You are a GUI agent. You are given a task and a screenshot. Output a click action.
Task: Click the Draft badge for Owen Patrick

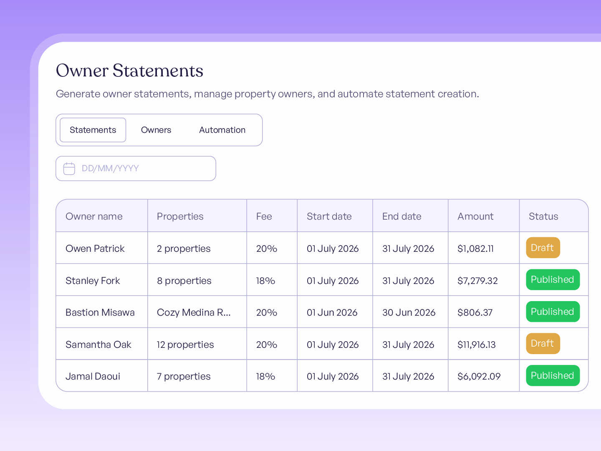tap(543, 248)
